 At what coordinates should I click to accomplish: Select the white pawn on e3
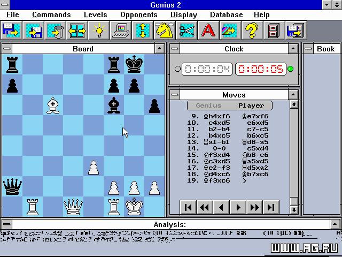pos(94,168)
